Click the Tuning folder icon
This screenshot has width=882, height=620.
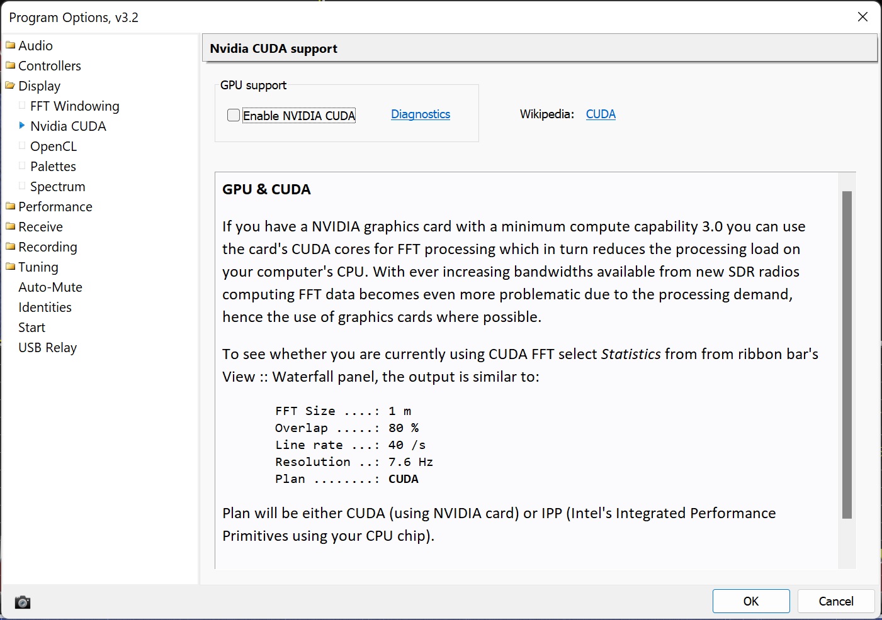pyautogui.click(x=11, y=267)
